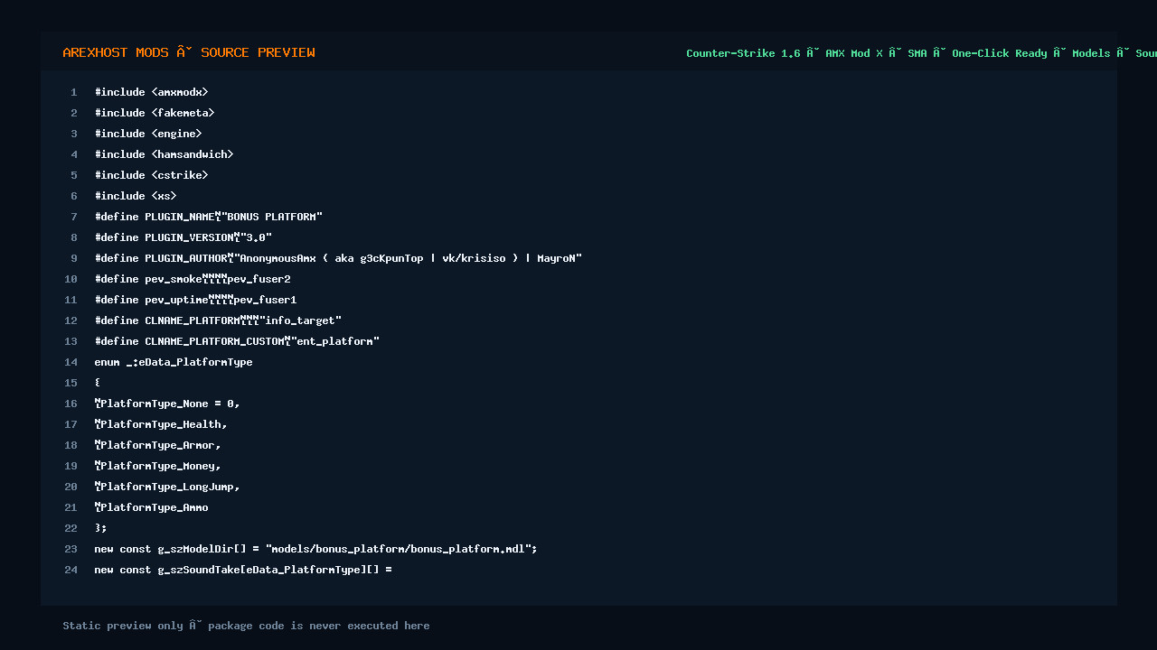Click the "PlatformType_LongJump," enum entry
1157x650 pixels.
[167, 487]
